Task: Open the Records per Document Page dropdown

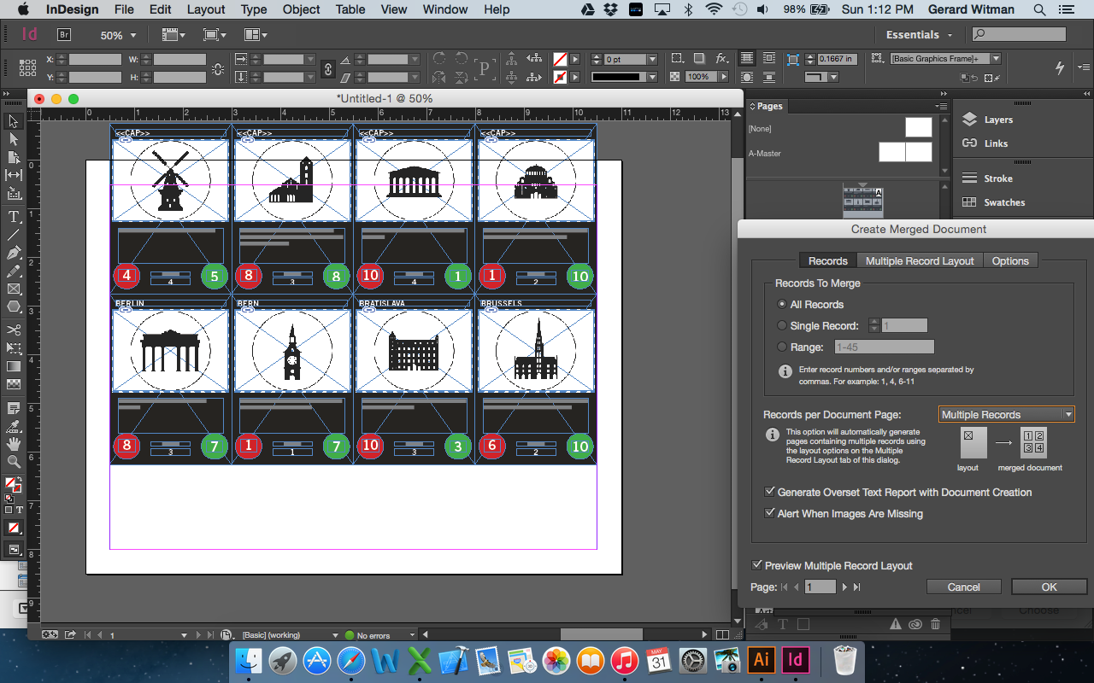Action: (x=1006, y=414)
